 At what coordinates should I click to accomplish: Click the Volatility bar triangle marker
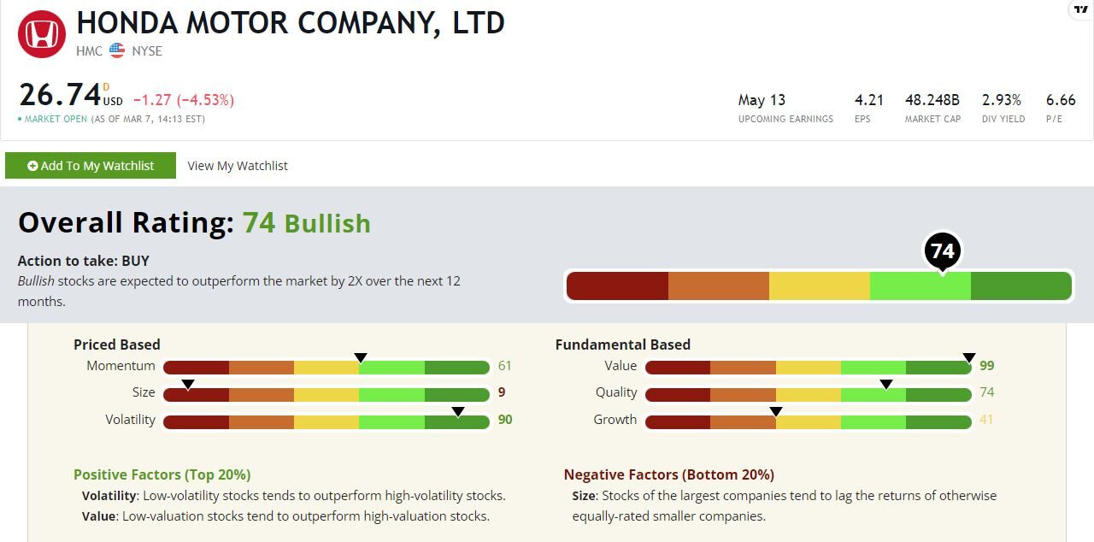pyautogui.click(x=458, y=412)
